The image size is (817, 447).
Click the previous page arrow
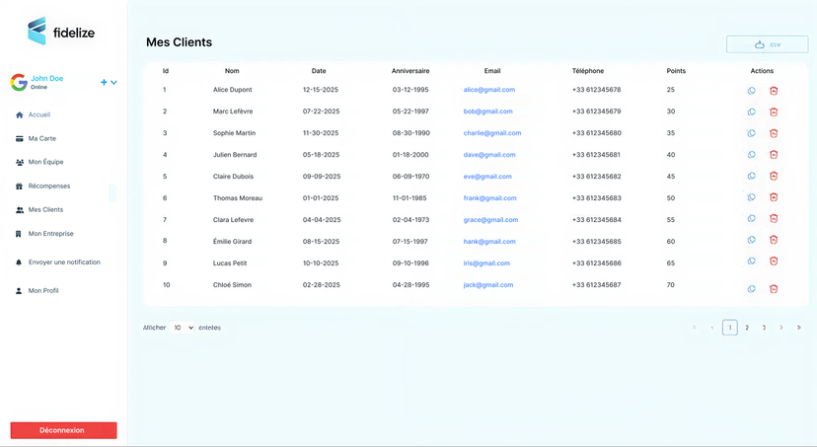(x=712, y=328)
